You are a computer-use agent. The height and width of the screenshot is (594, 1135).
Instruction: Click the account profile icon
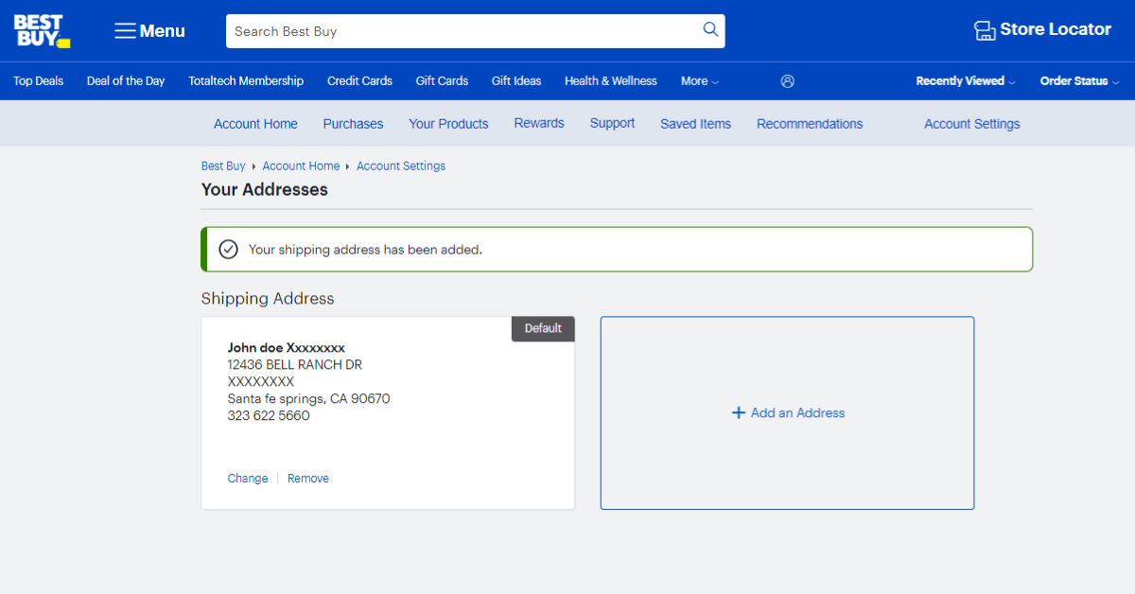click(788, 81)
